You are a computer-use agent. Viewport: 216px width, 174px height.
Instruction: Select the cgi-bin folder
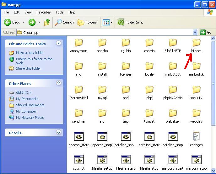(126, 46)
